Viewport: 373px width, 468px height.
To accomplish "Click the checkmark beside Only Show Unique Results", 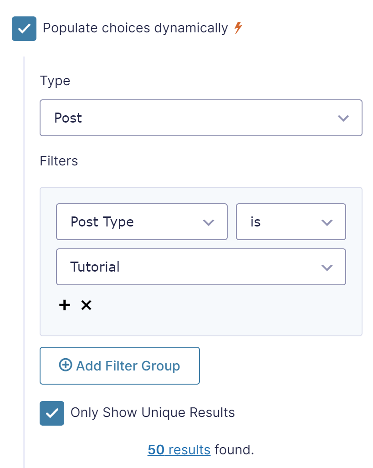I will tap(51, 413).
